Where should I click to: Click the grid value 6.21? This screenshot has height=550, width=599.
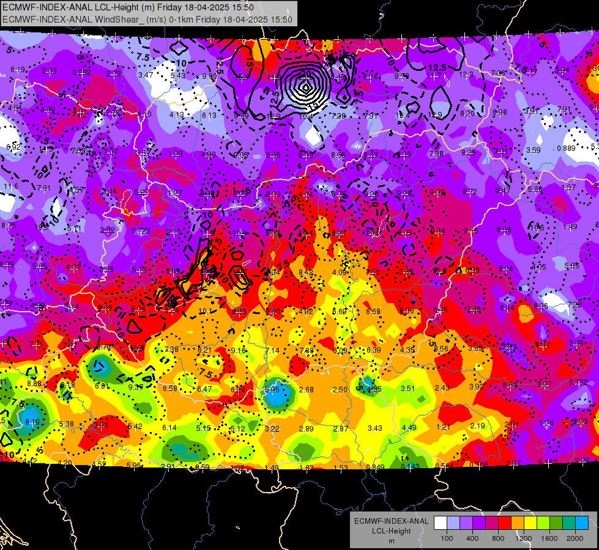point(204,350)
